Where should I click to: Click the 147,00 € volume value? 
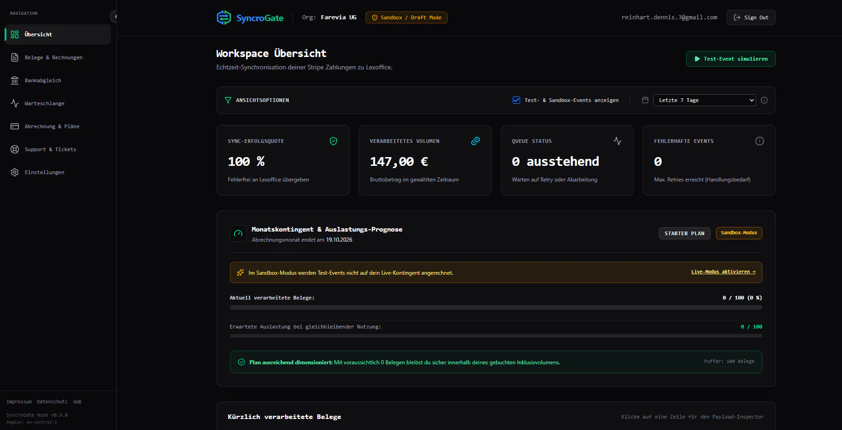click(399, 162)
